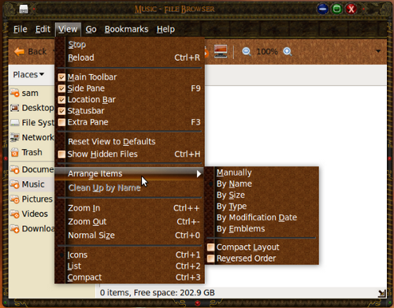Arrange items By Type
This screenshot has height=308, width=394.
tap(262, 206)
